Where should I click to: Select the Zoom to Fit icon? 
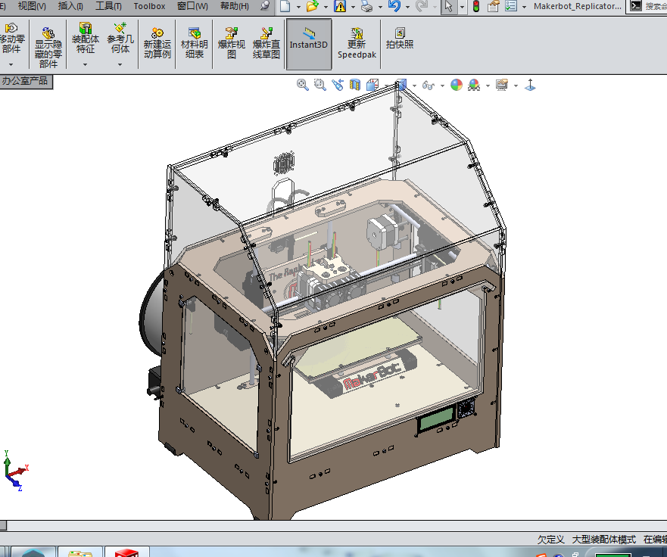(x=302, y=85)
